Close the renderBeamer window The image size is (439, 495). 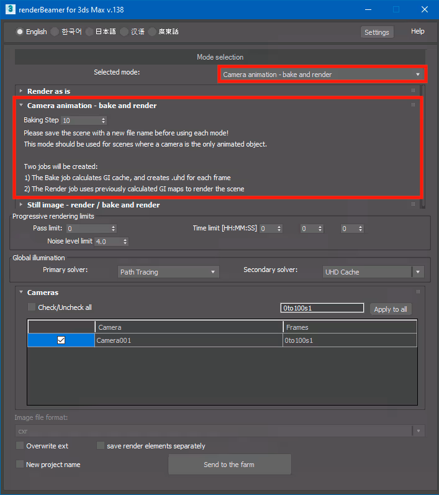point(425,9)
